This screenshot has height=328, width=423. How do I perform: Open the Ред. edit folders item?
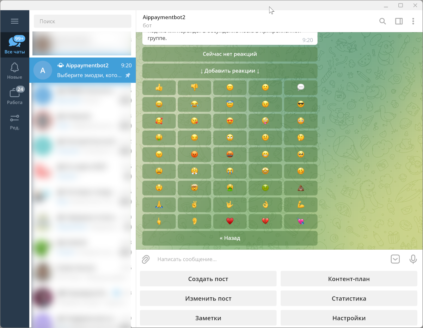(14, 121)
